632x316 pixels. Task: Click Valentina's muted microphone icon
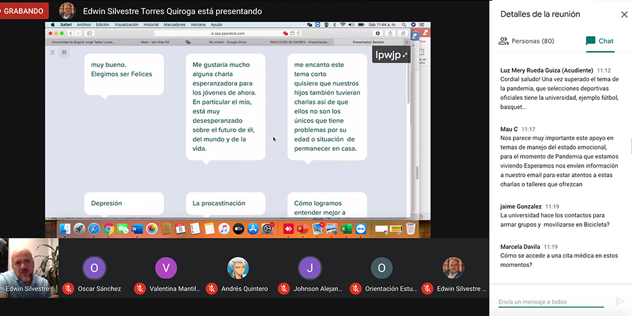click(x=139, y=289)
